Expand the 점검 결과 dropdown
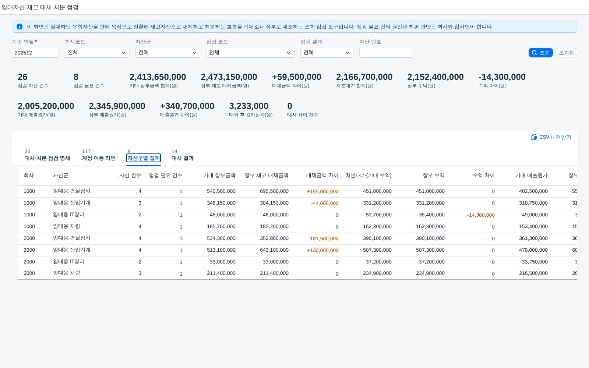The height and width of the screenshot is (368, 589). tap(327, 53)
